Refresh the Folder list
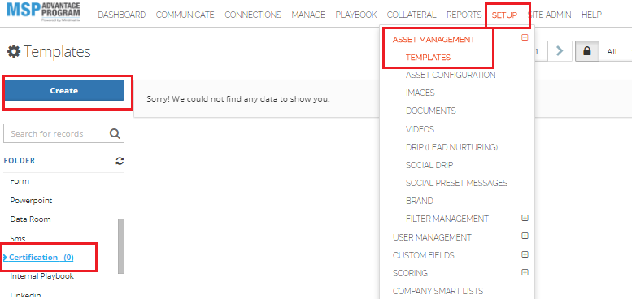Viewport: 636px width, 299px height. coord(120,161)
